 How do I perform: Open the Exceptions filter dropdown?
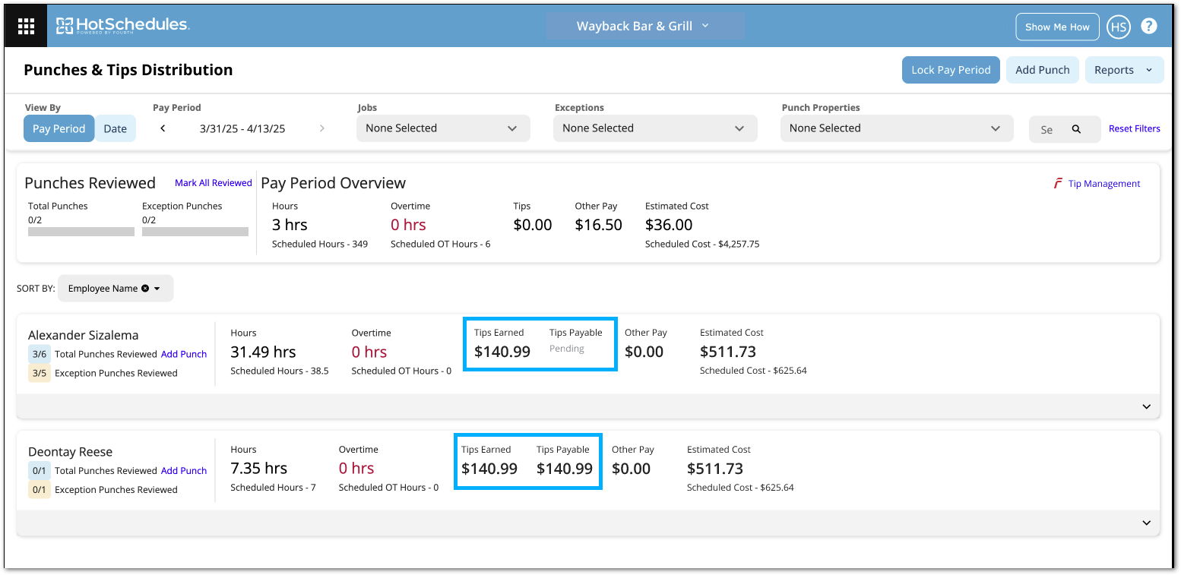pyautogui.click(x=654, y=128)
